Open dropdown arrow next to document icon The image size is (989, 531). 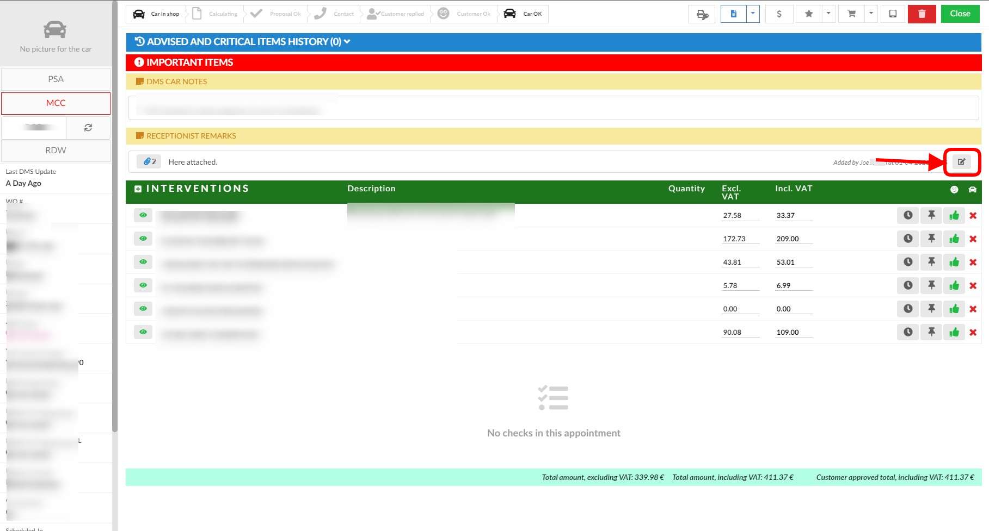753,14
